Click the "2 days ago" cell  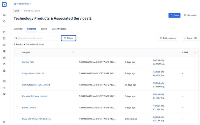pos(130,62)
